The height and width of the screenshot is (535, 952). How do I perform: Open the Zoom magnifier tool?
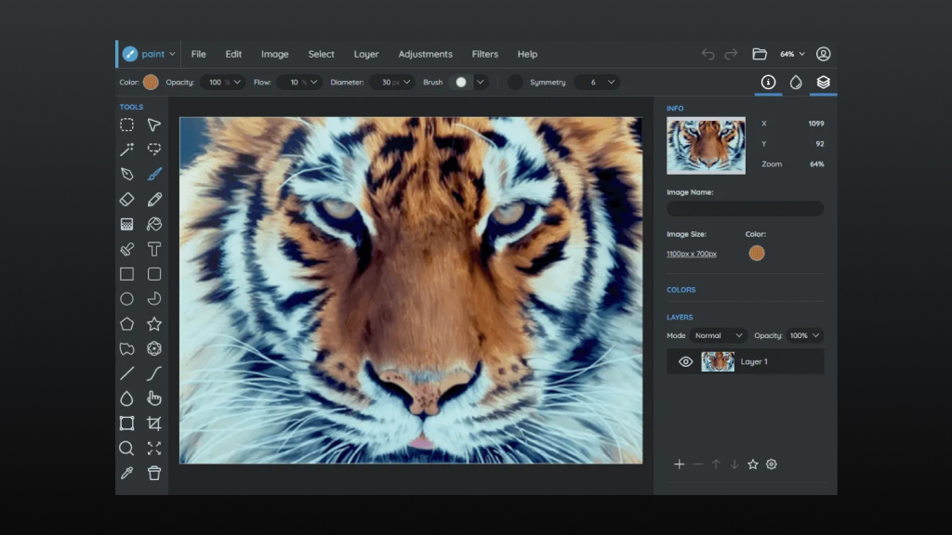click(126, 448)
